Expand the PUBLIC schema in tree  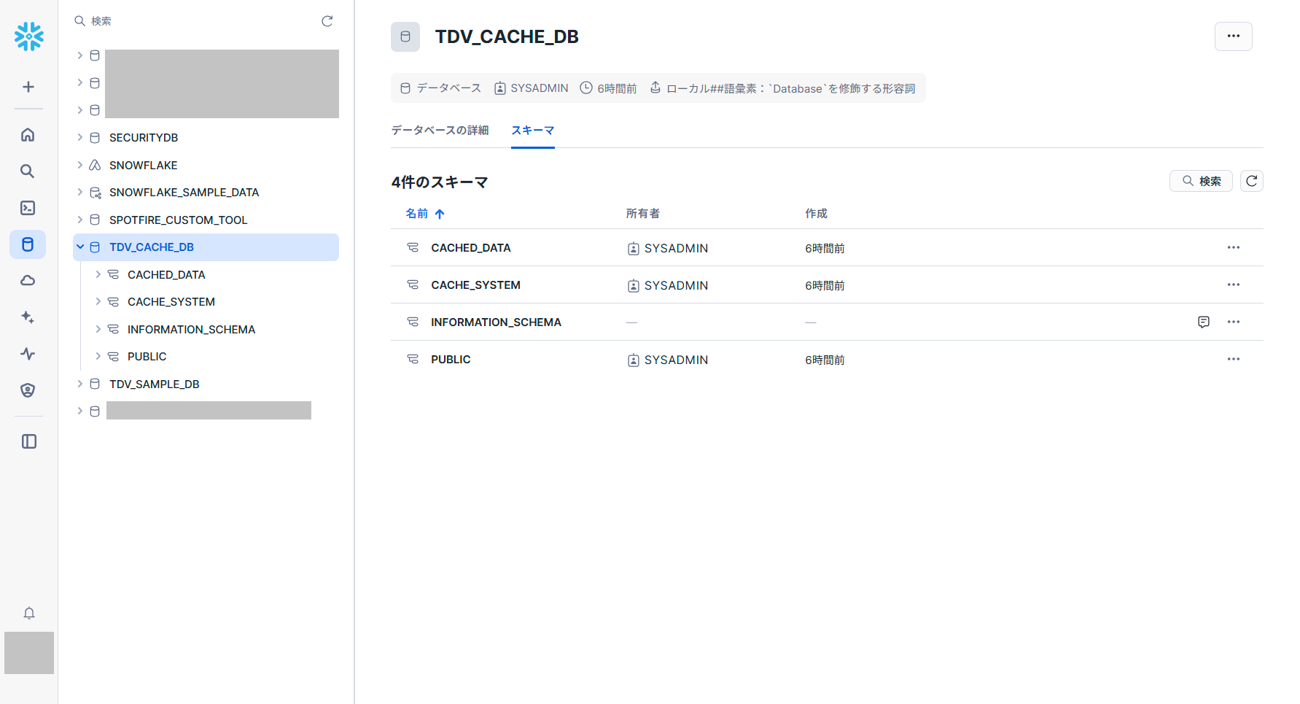[x=98, y=356]
